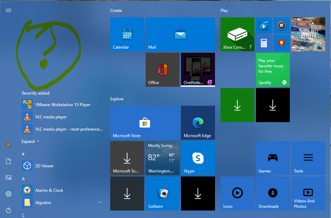Open the Videos And Photos tile
331x218 pixels.
[308, 194]
